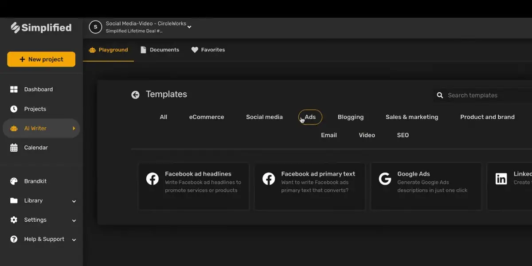Click Facebook icon on primary text card
The image size is (532, 266).
coord(269,179)
